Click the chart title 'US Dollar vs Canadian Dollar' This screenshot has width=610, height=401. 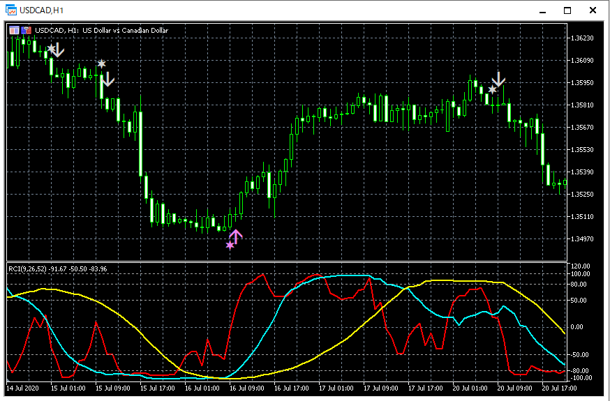(x=125, y=30)
